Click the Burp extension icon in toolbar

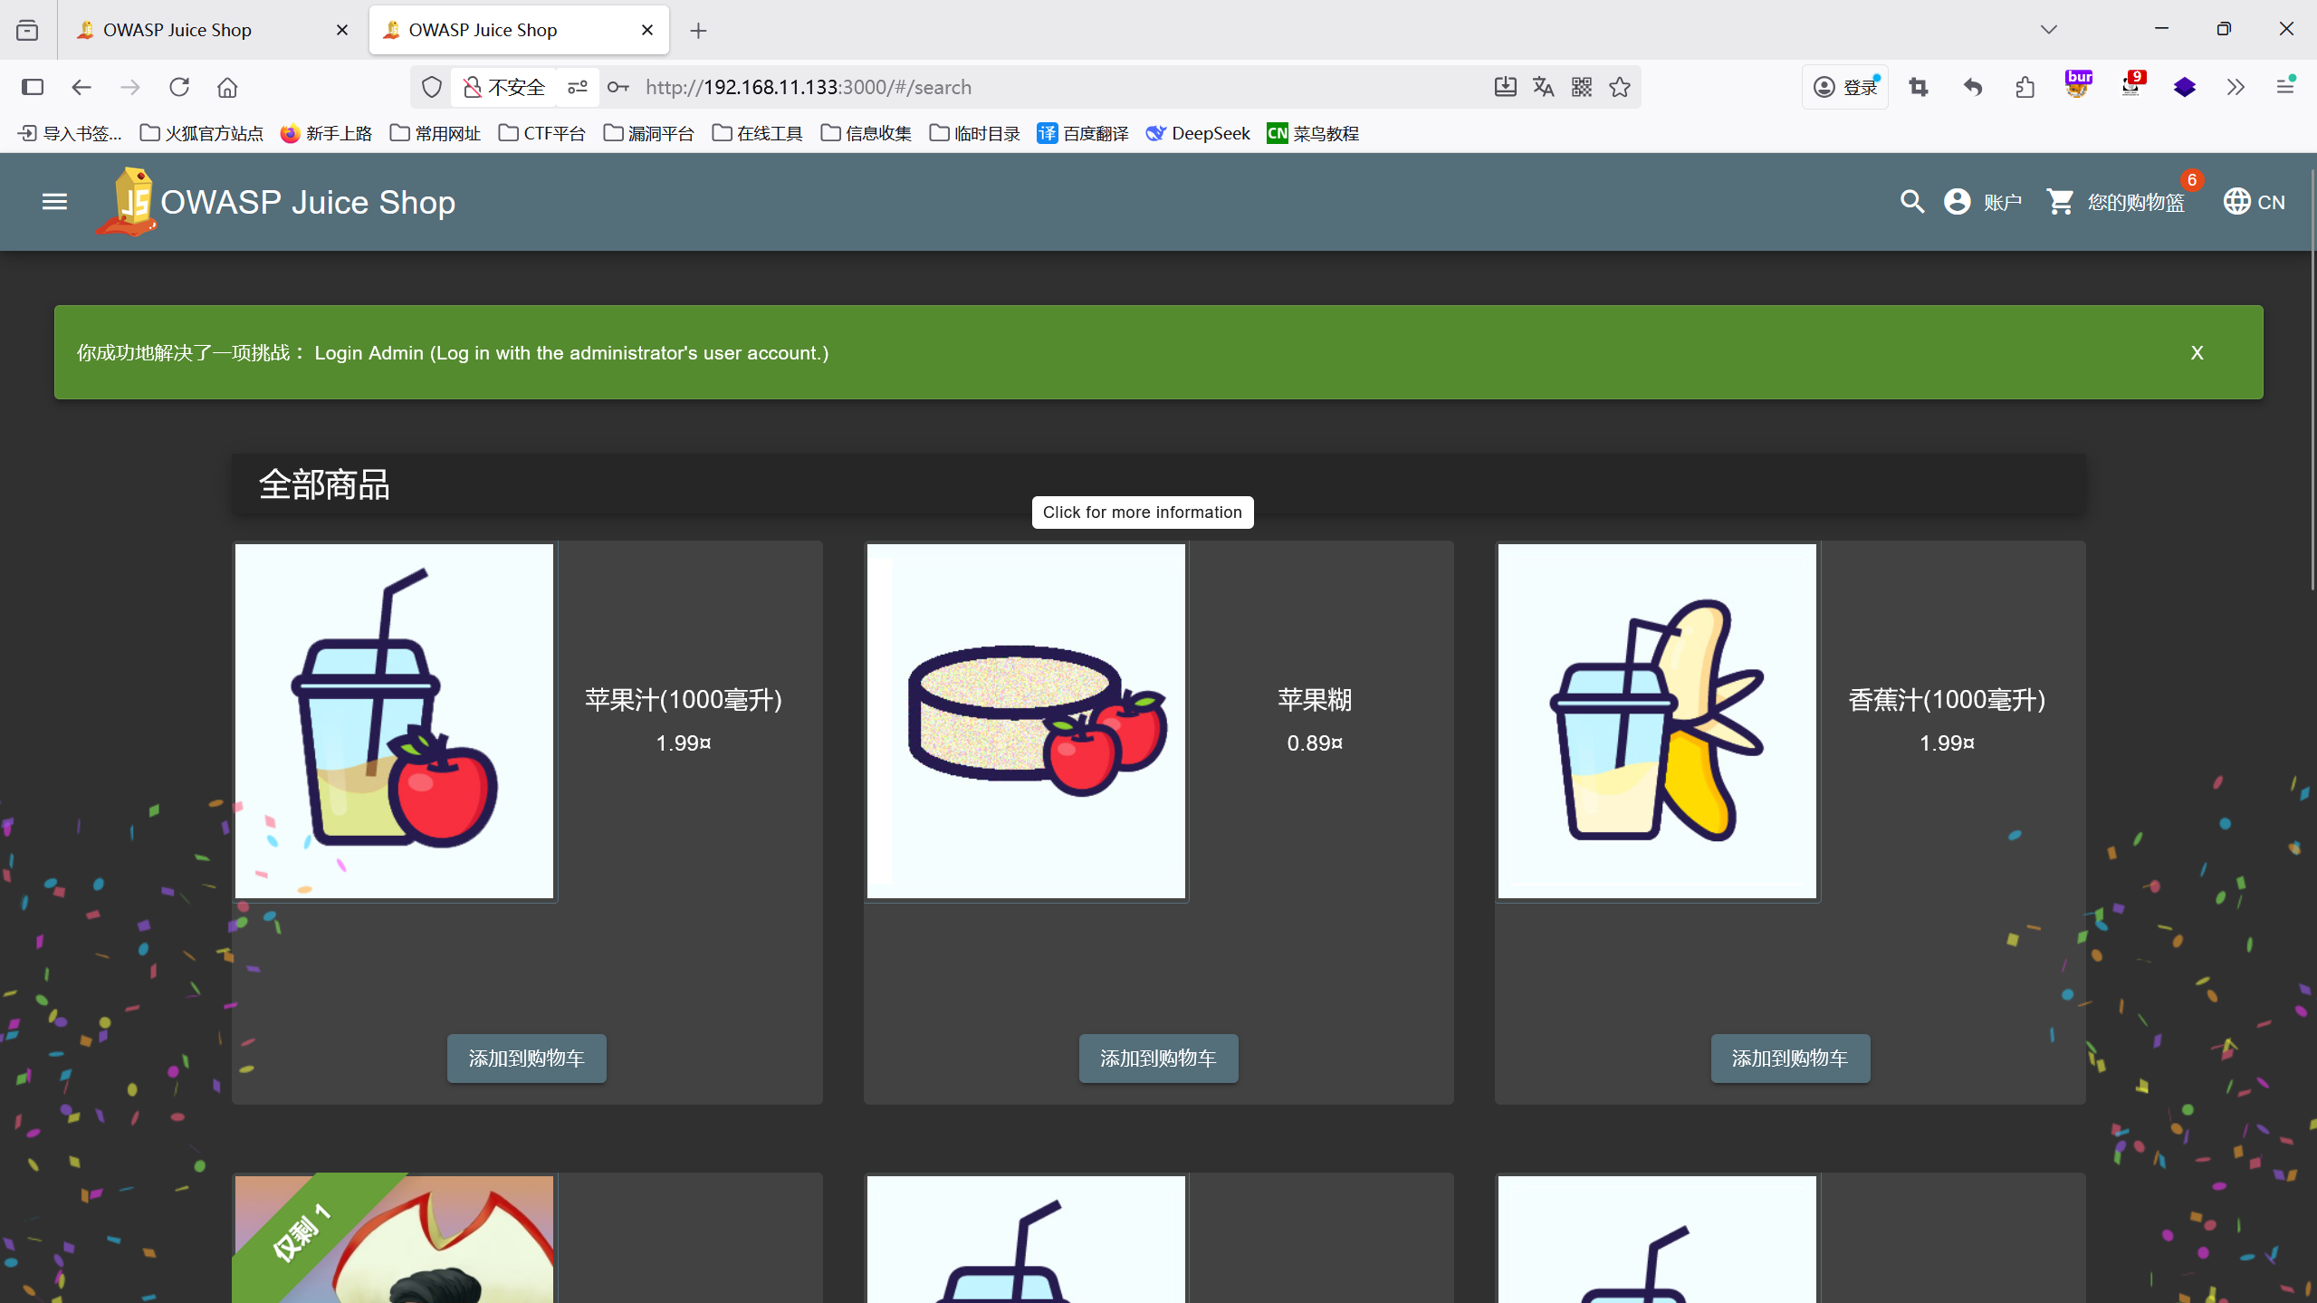2078,85
